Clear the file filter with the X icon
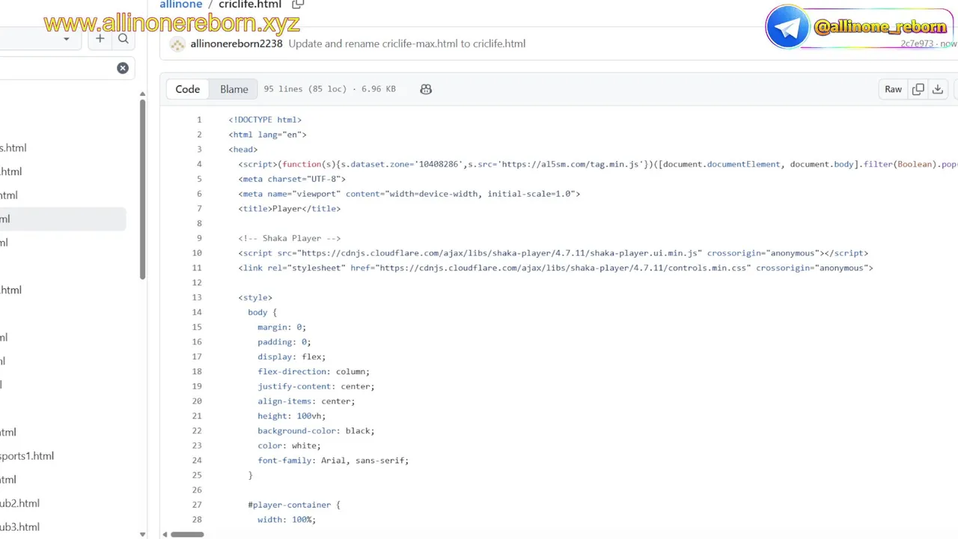This screenshot has width=958, height=539. pos(123,68)
